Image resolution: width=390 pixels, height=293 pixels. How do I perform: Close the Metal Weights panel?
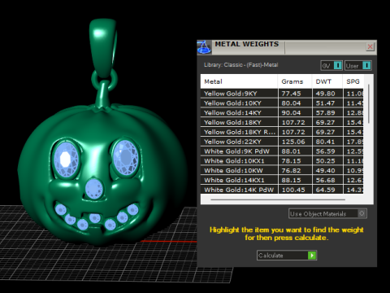click(x=370, y=46)
